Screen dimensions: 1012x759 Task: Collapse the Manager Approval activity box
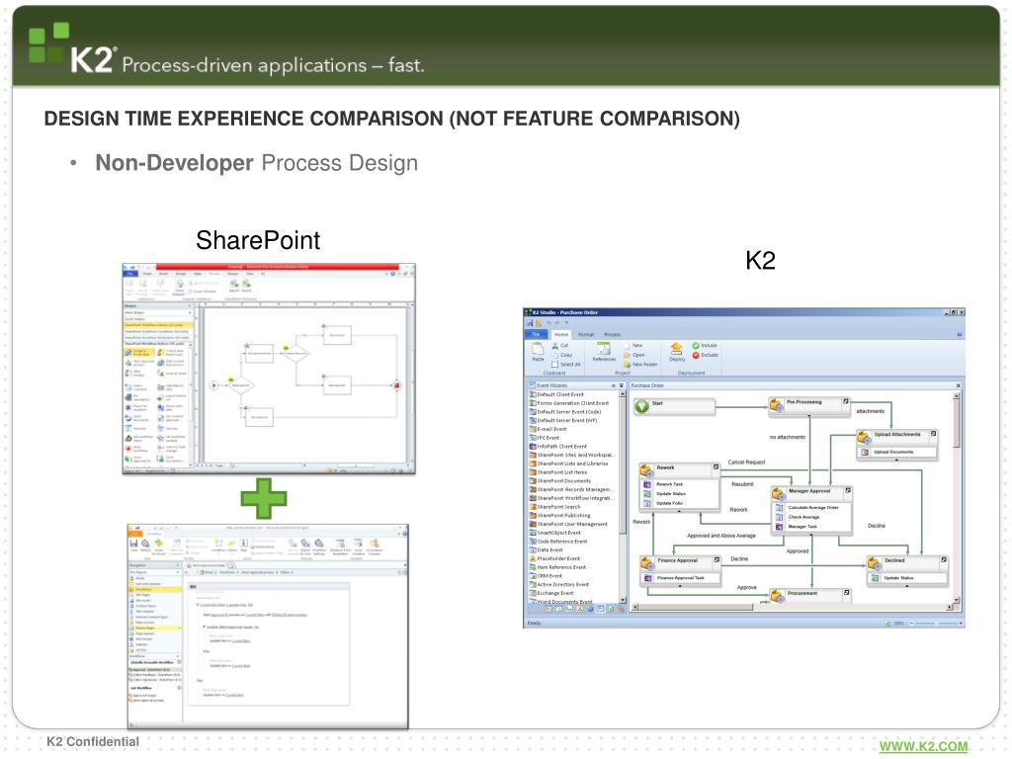[x=847, y=490]
